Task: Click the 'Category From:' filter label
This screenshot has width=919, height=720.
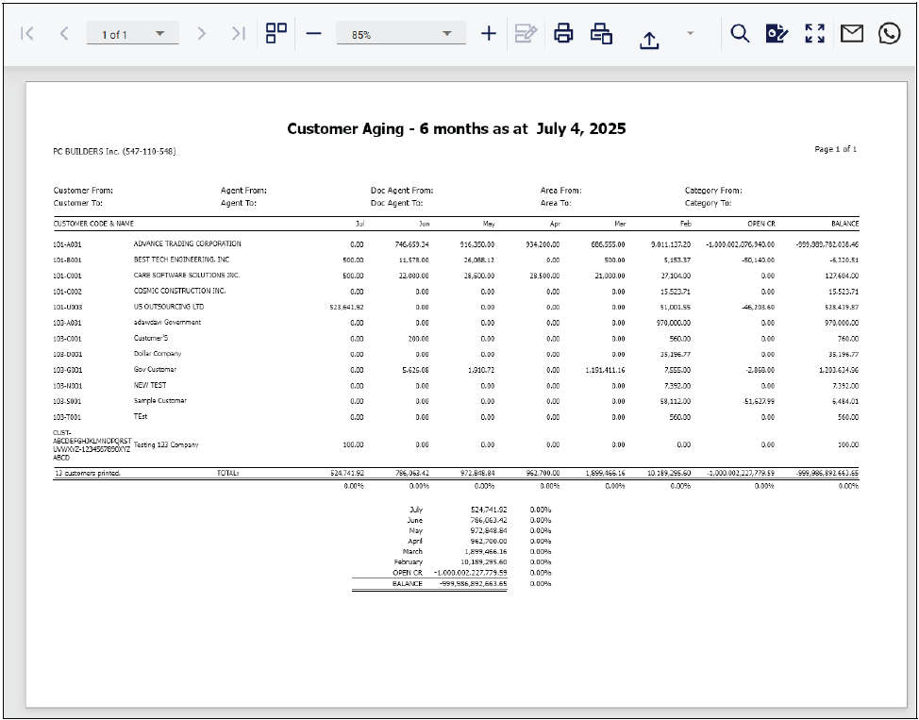Action: [712, 191]
